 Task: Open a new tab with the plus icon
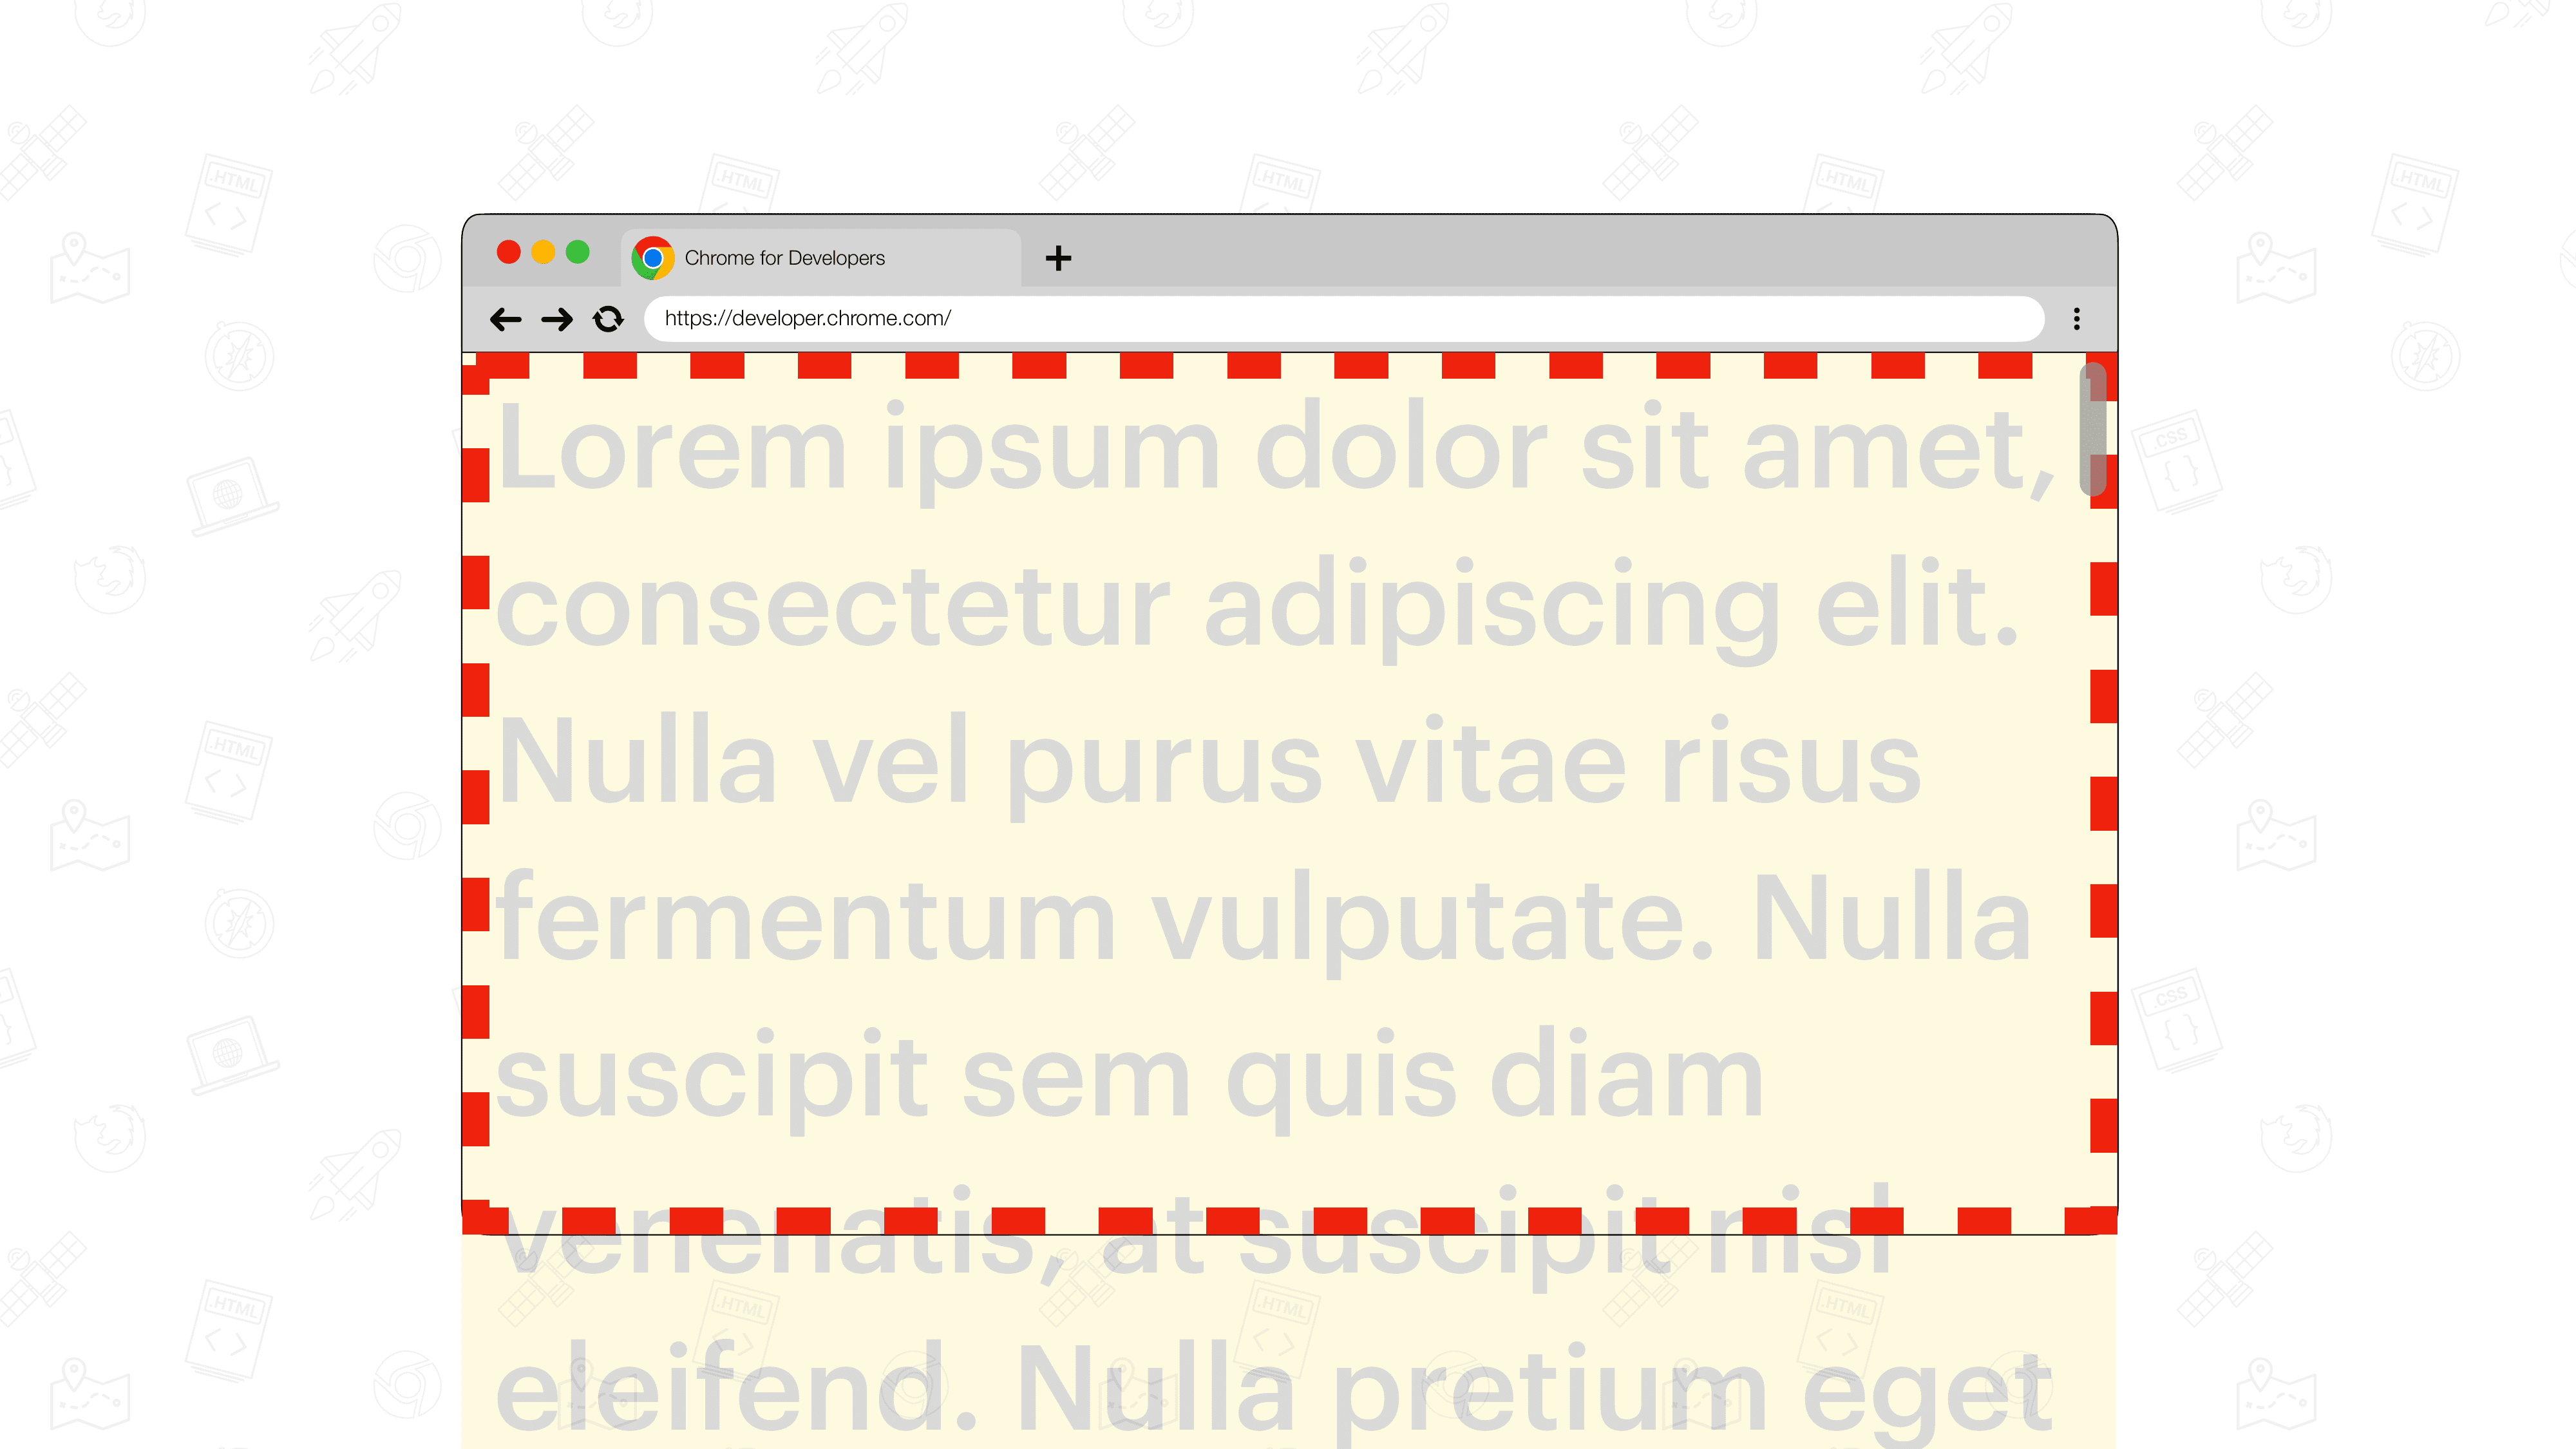(x=1058, y=256)
